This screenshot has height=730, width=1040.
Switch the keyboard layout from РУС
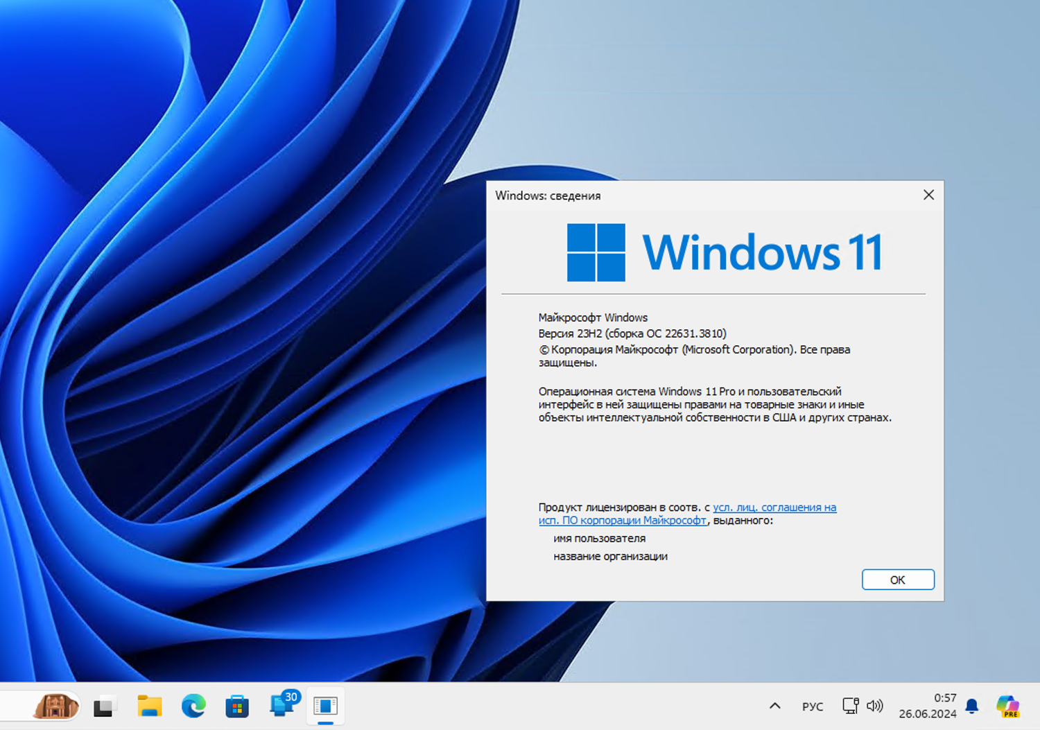(812, 706)
